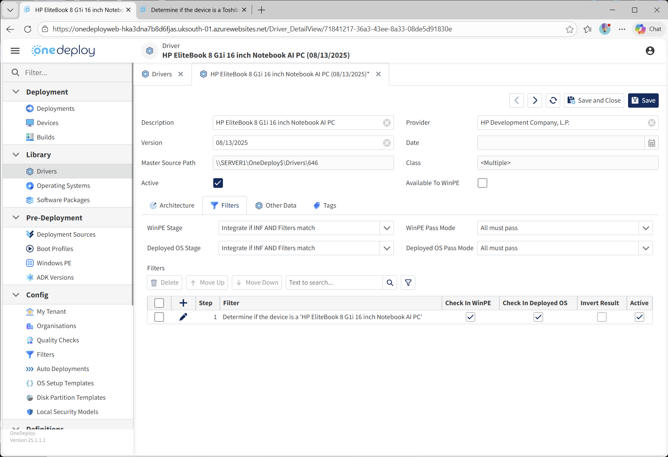Image resolution: width=668 pixels, height=457 pixels.
Task: Click the Master Source Path field
Action: 303,163
